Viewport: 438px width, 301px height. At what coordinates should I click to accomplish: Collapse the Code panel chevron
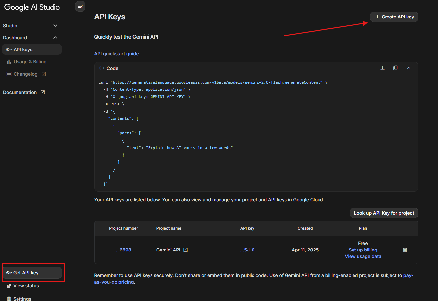(x=409, y=68)
